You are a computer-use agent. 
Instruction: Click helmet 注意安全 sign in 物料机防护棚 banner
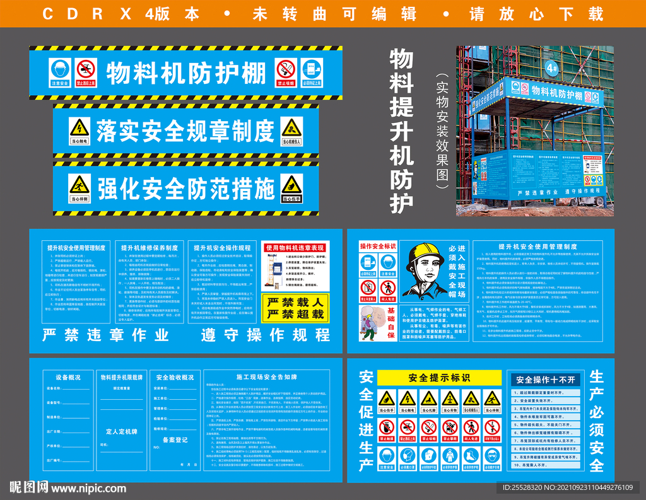tap(60, 73)
